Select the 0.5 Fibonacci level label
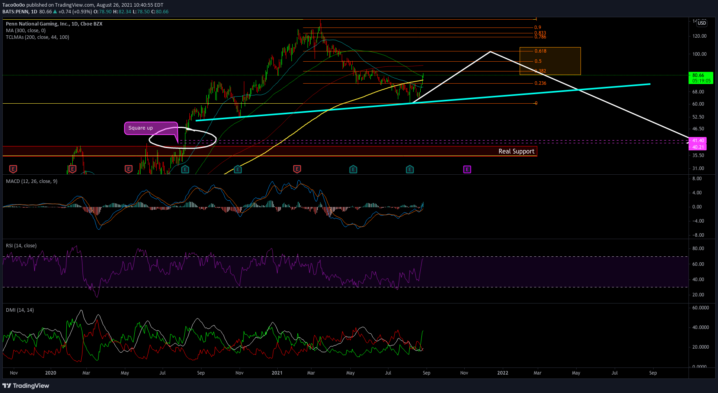 pos(538,61)
